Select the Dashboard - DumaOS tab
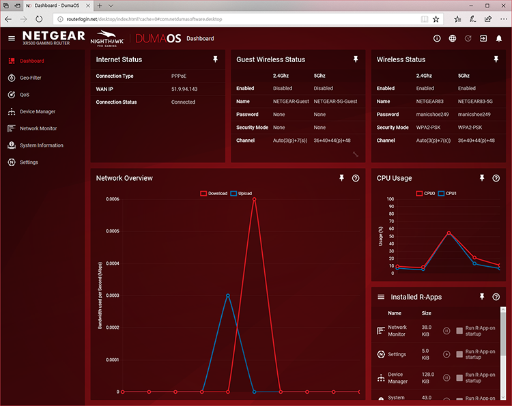512x406 pixels. [x=57, y=6]
